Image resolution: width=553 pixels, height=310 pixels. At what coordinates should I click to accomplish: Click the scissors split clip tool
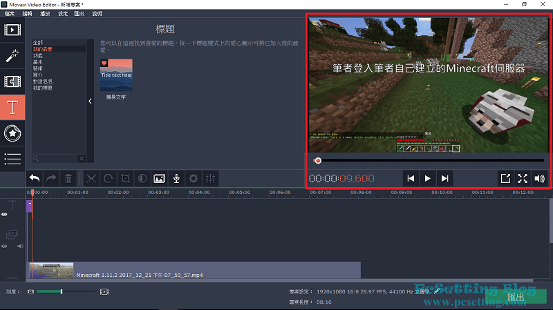coord(90,178)
